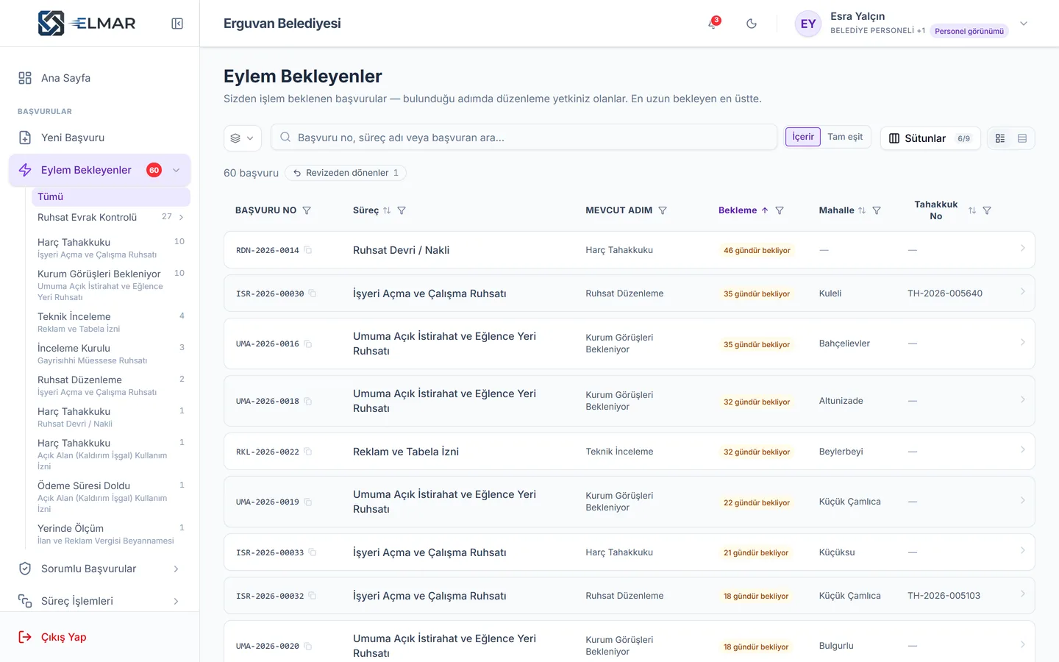Viewport: 1059px width, 662px height.
Task: Log out with Çıkış Yap
Action: 52,637
